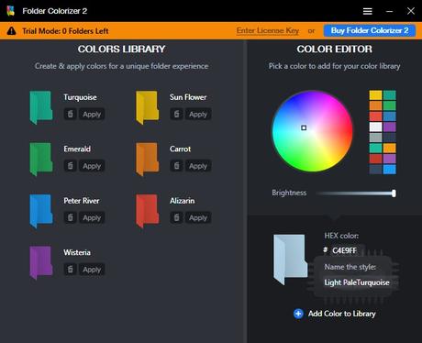422x343 pixels.
Task: Click the style name field Light PaleTurquoise
Action: pos(357,282)
